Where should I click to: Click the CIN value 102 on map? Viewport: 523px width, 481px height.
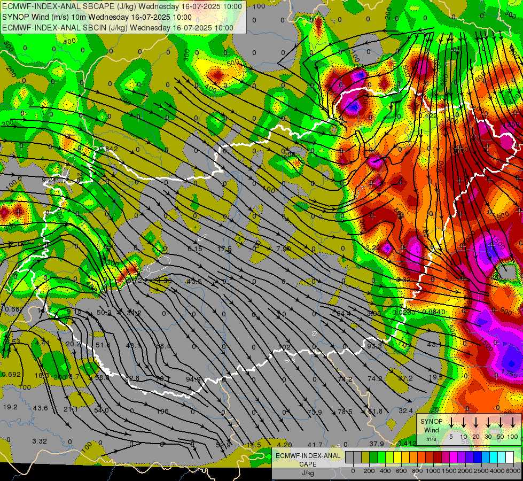click(x=285, y=347)
